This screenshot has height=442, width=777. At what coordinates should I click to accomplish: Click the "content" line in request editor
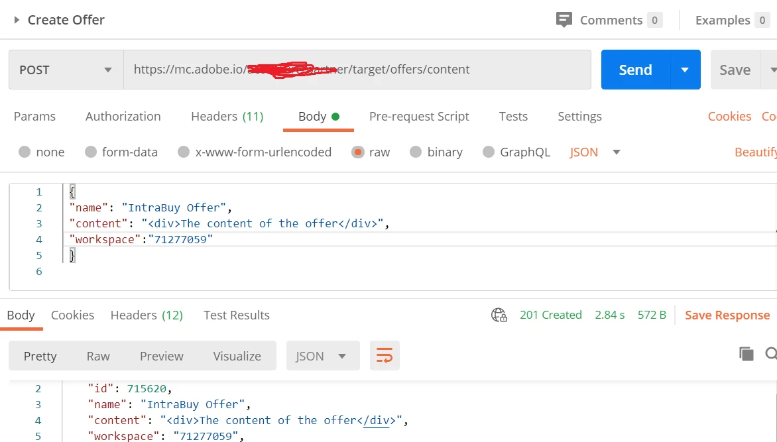click(x=229, y=223)
